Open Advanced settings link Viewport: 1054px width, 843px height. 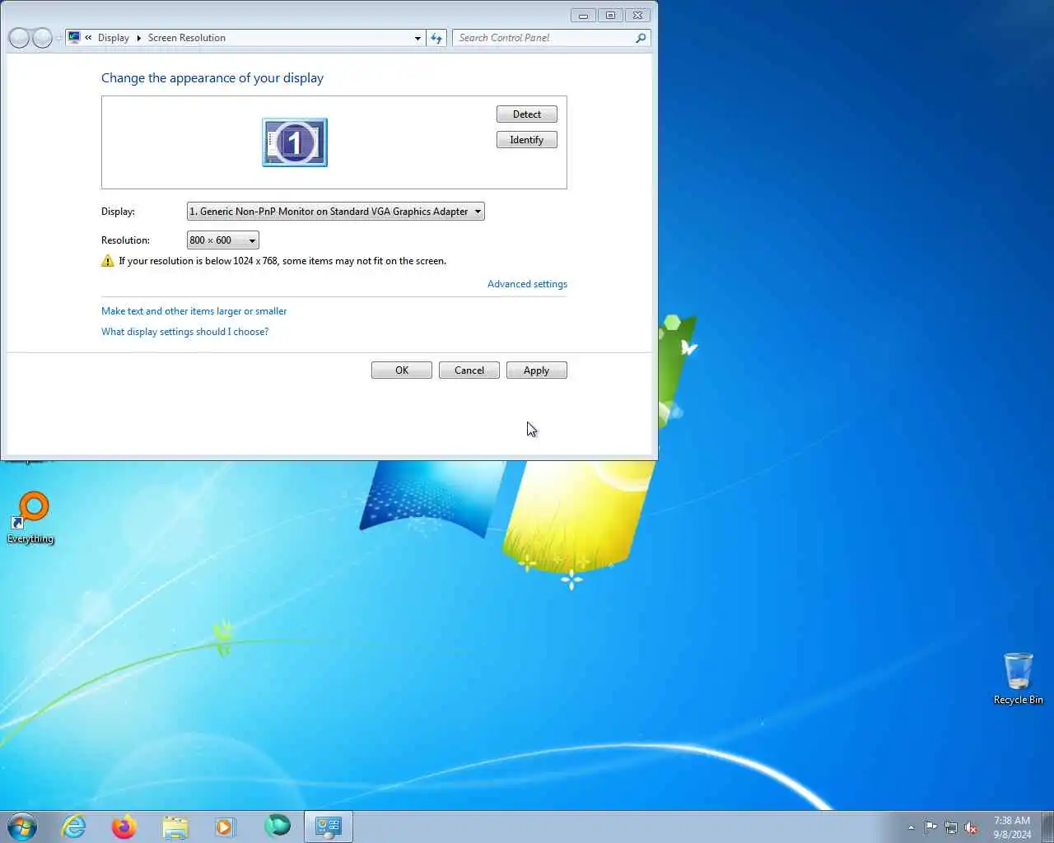click(x=527, y=284)
